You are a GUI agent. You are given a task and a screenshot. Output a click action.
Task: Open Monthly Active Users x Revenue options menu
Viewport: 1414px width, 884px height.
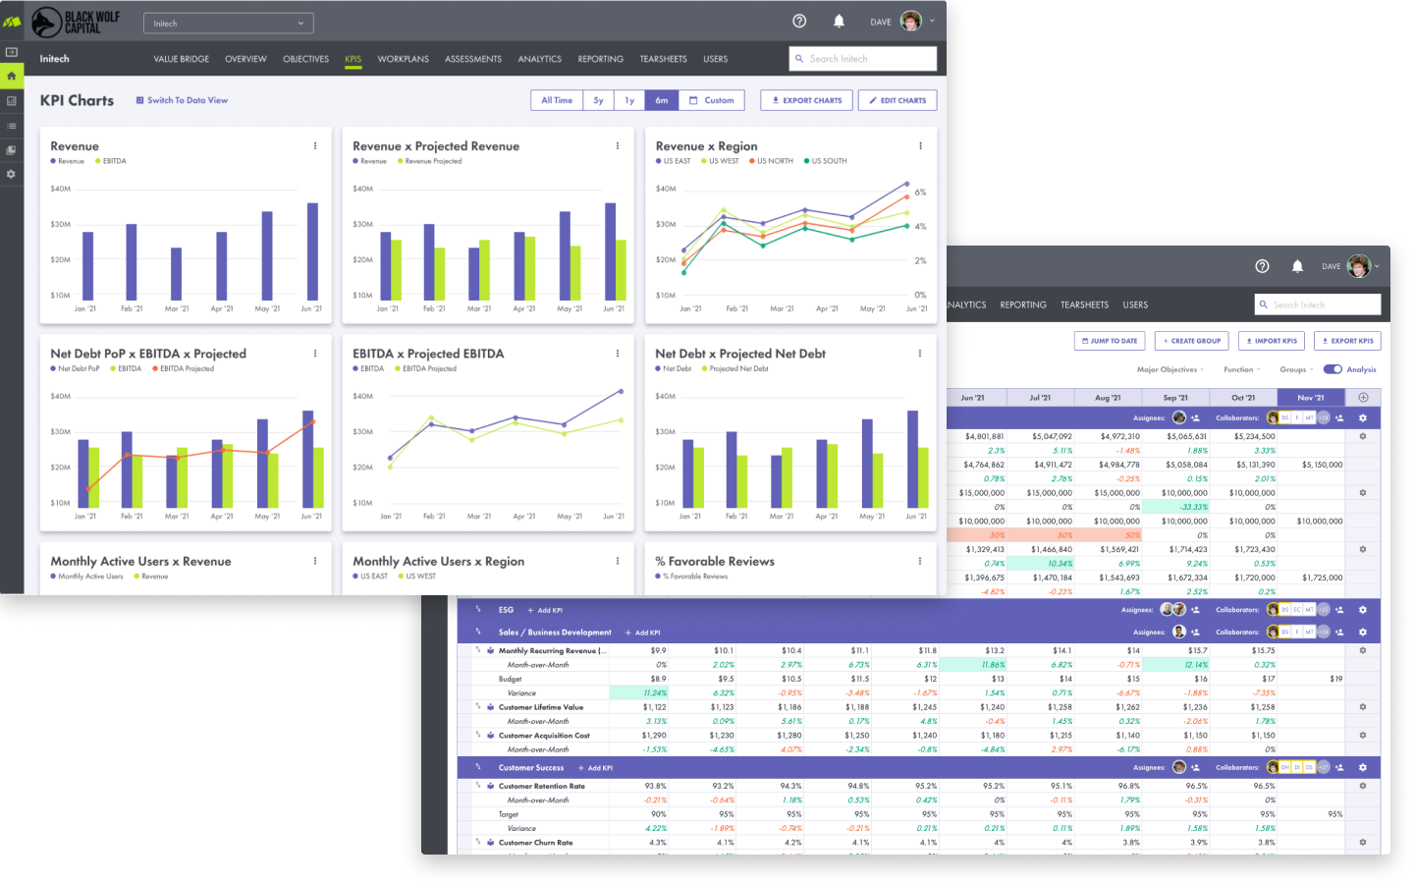315,561
